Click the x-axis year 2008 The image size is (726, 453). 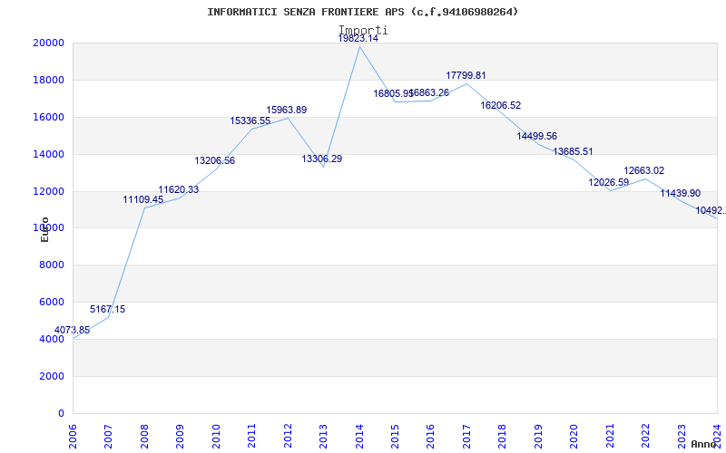[144, 436]
